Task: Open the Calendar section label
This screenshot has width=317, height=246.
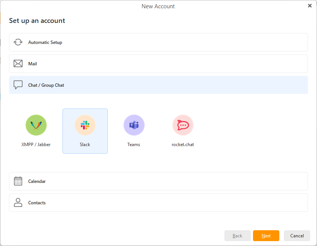Action: pos(37,181)
